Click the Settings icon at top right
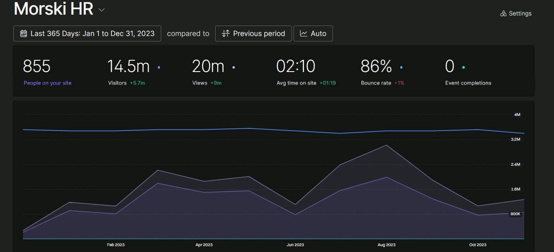554x252 pixels. click(x=503, y=13)
